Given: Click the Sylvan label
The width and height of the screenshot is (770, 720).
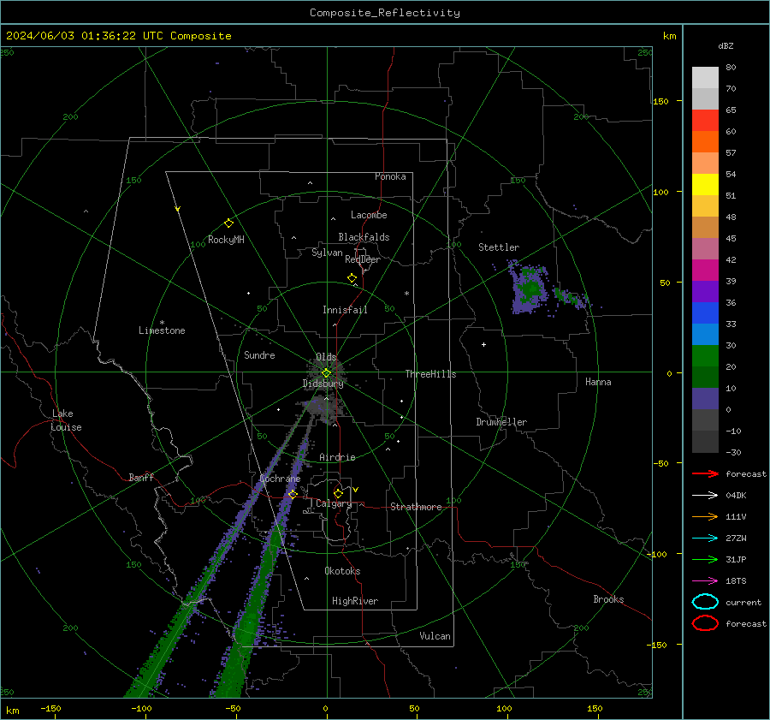Looking at the screenshot, I should [x=327, y=253].
